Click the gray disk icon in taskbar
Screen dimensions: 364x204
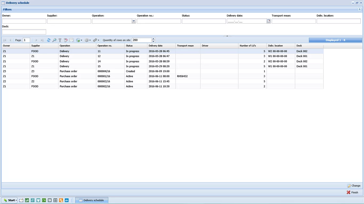point(50,200)
